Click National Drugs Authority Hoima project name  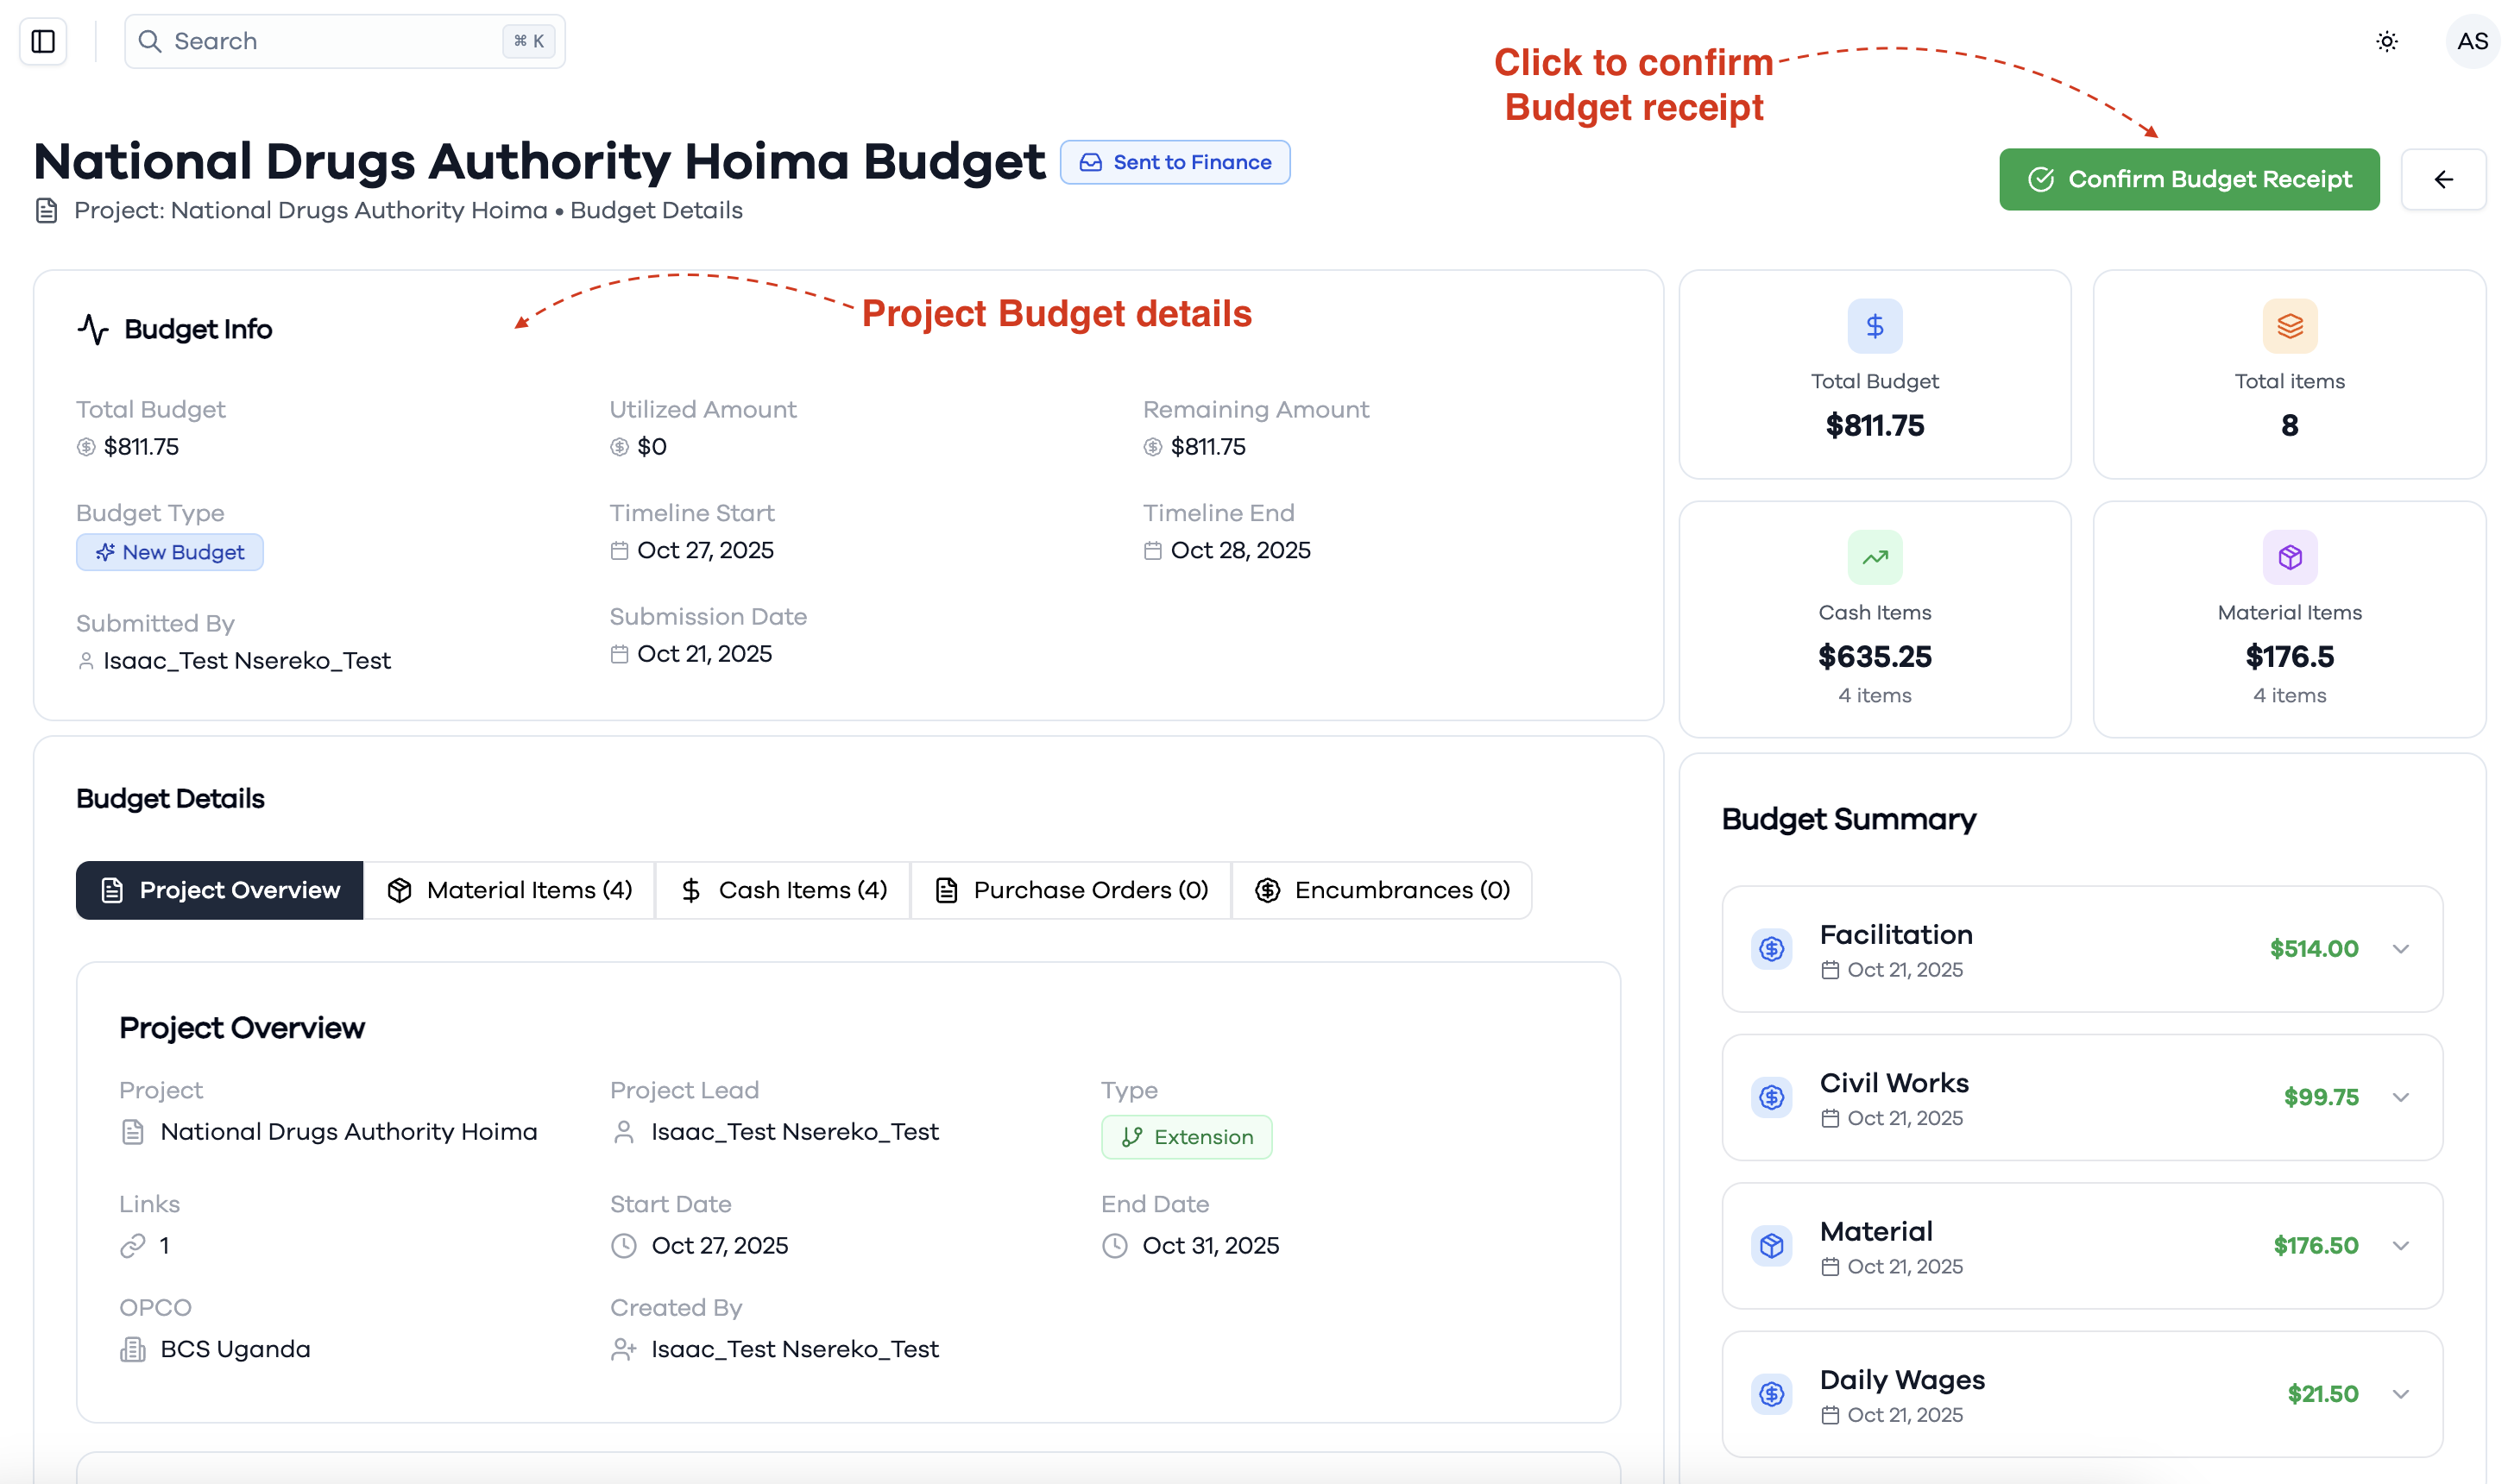349,1131
